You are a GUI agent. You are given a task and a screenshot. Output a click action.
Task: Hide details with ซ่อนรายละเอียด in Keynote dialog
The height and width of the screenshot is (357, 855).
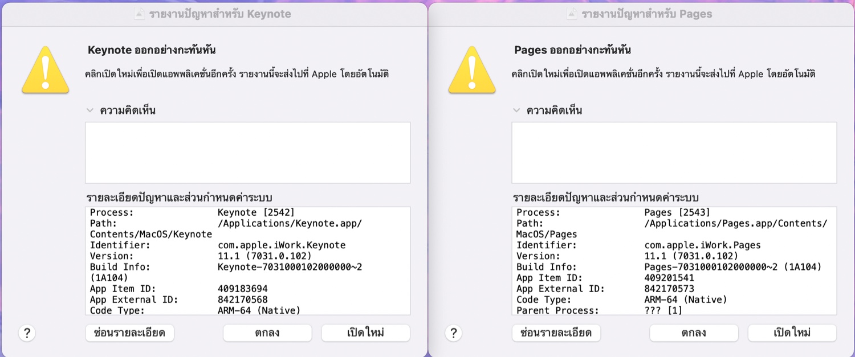[129, 333]
